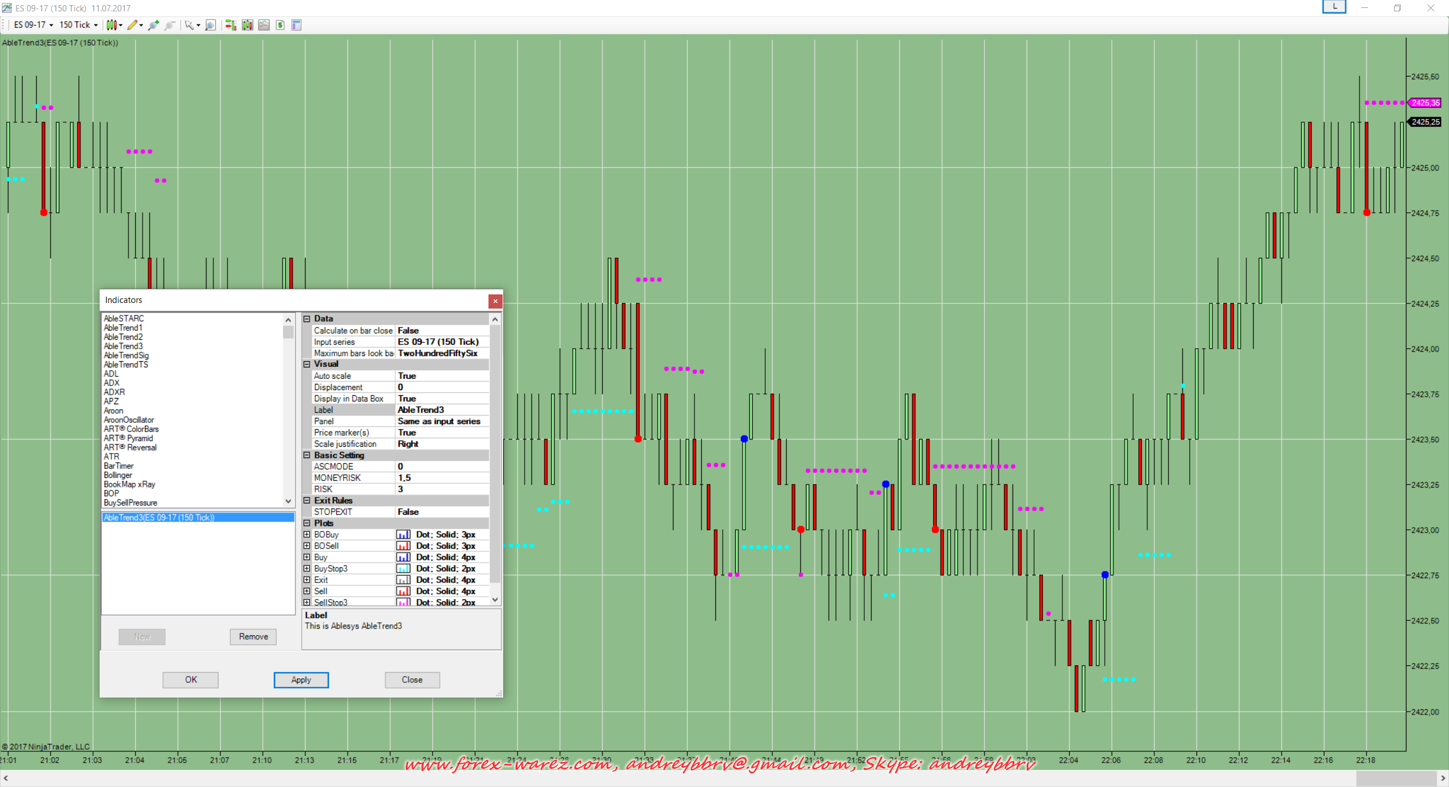Click the Remove button

pyautogui.click(x=253, y=636)
